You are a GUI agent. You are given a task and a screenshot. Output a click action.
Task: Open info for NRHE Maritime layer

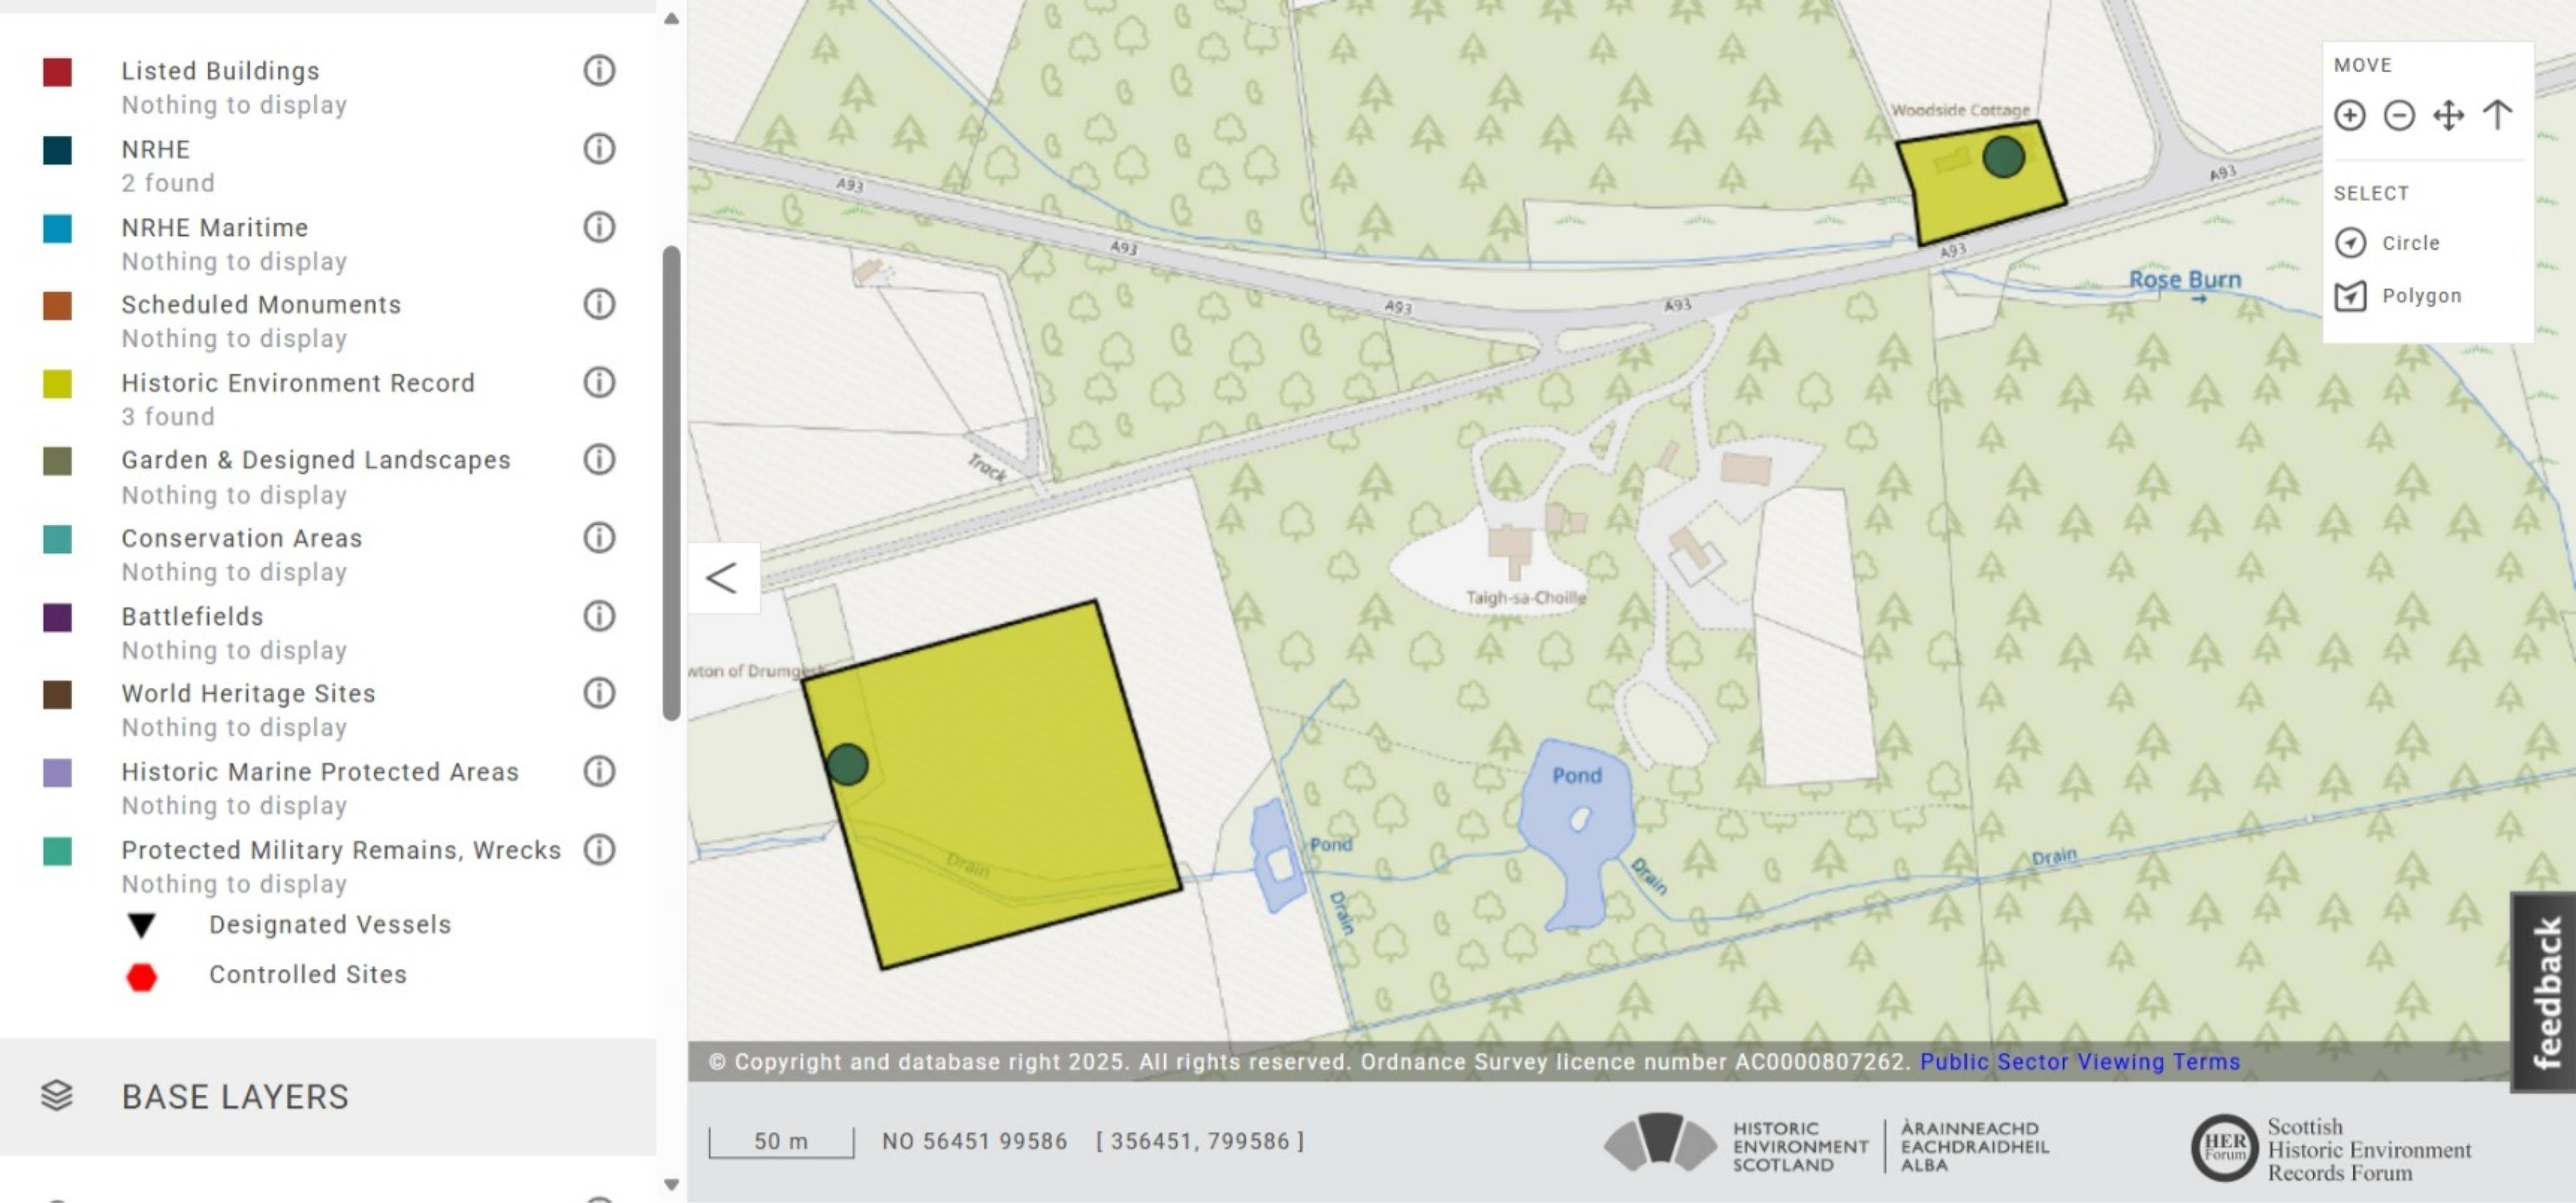(599, 226)
